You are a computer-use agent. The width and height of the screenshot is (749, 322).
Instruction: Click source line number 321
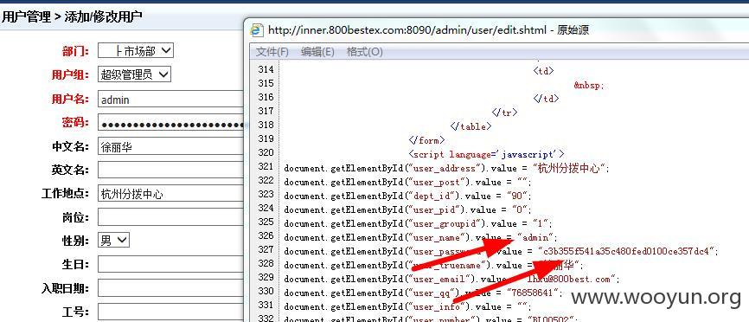[266, 166]
